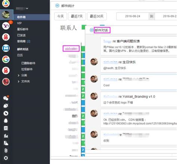Open the 已删除邮件 folder
This screenshot has height=164, width=177.
point(28,63)
